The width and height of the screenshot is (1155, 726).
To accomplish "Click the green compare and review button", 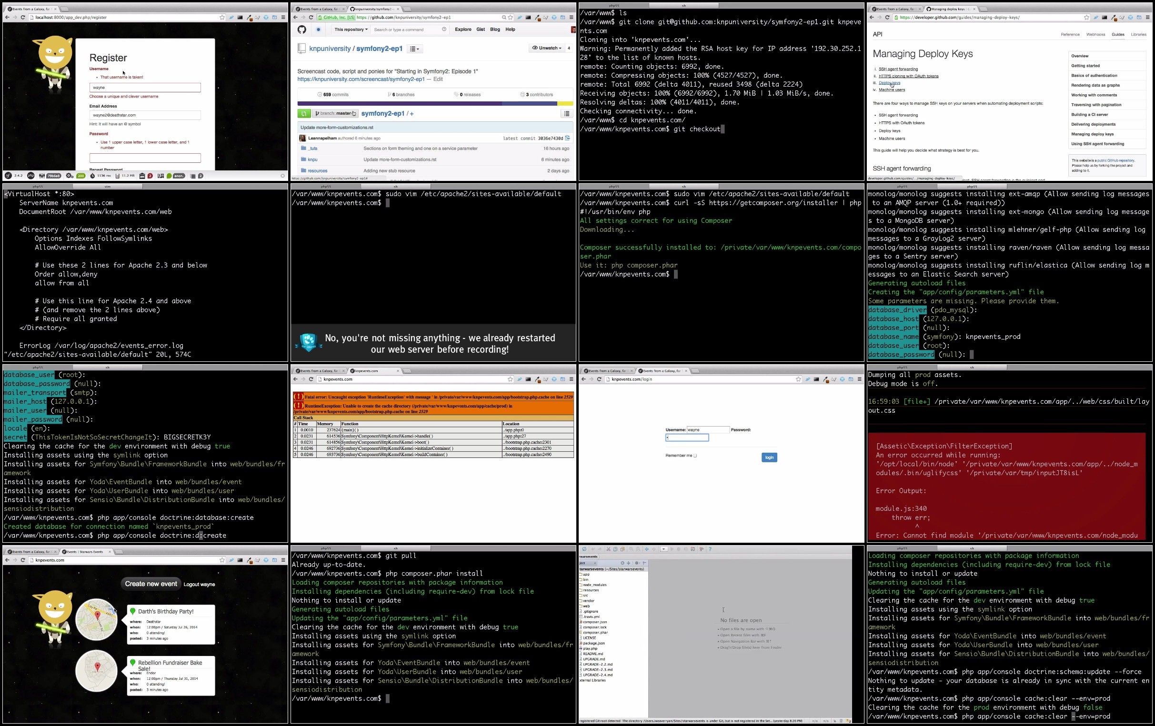I will click(x=303, y=114).
